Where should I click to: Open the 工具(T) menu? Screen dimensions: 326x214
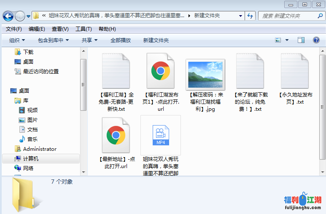pos(84,29)
